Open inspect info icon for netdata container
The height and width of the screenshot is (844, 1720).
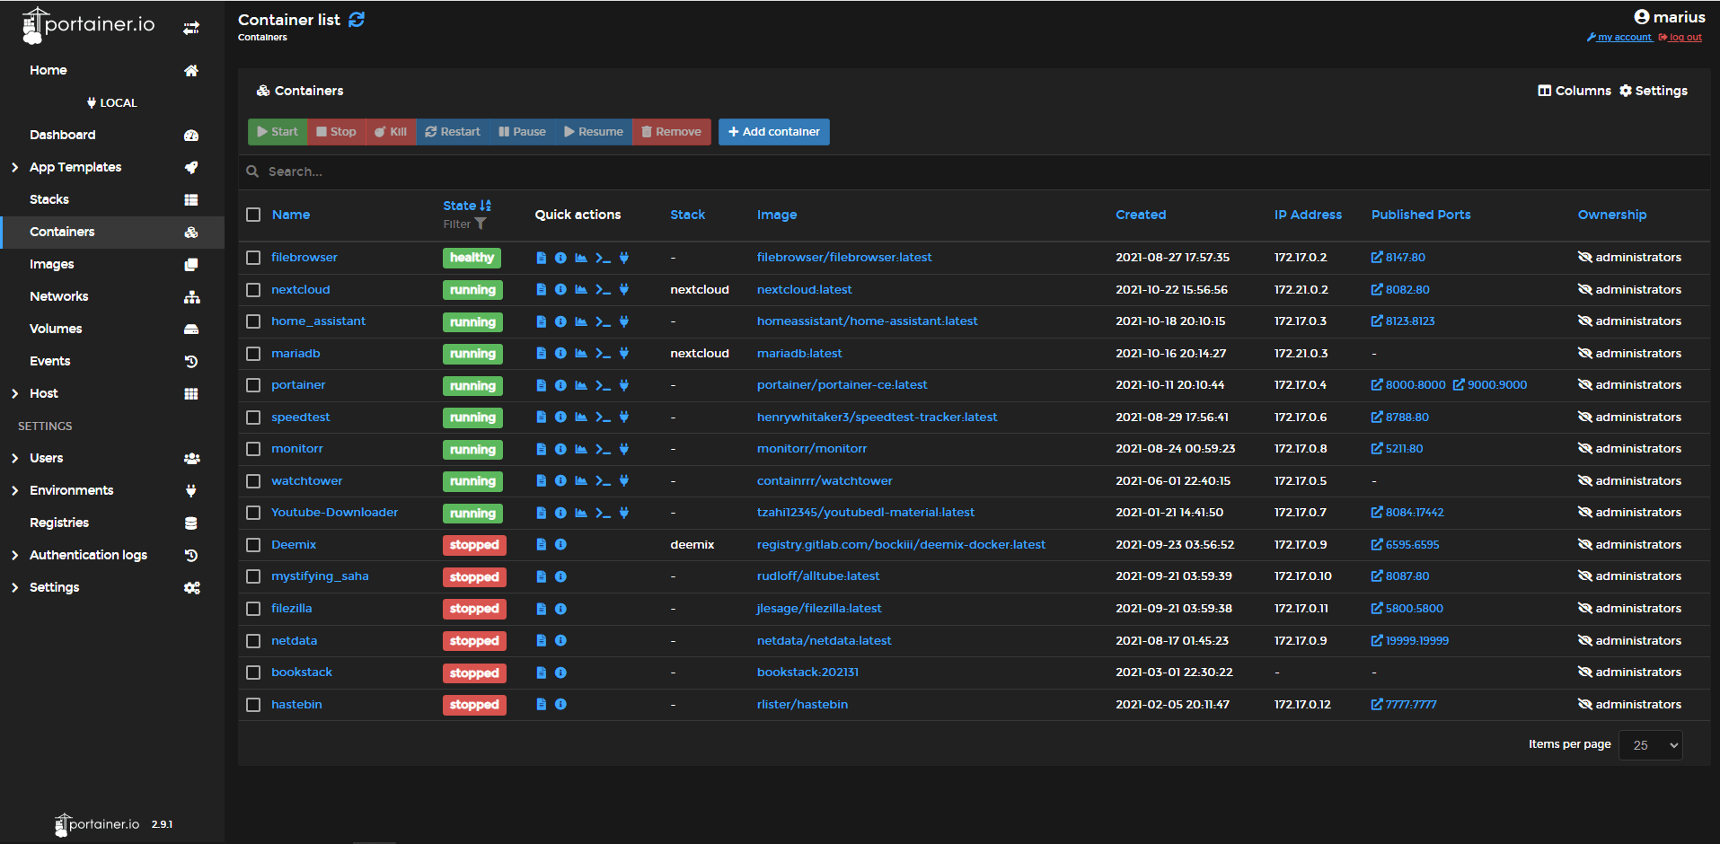pyautogui.click(x=560, y=640)
